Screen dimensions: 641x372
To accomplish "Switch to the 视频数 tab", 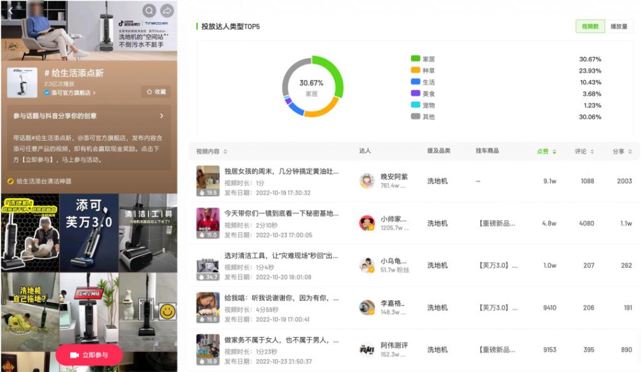I will pyautogui.click(x=590, y=26).
